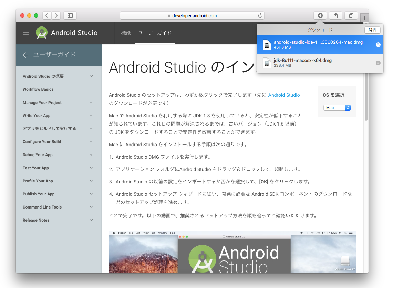
Task: Expand Profile Your App chevron
Action: (91, 181)
